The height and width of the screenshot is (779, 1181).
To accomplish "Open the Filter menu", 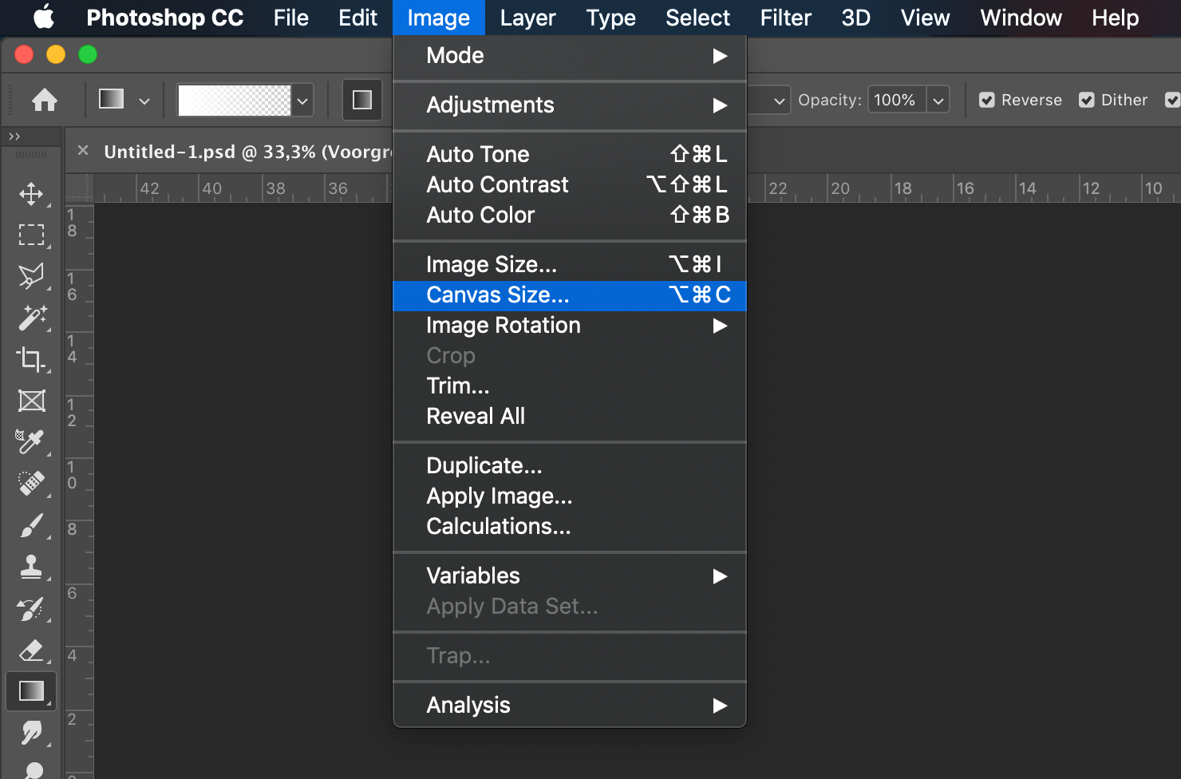I will tap(784, 18).
